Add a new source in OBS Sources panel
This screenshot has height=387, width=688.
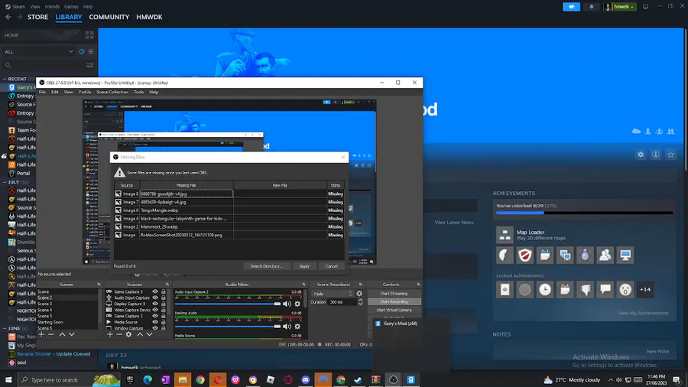[109, 334]
